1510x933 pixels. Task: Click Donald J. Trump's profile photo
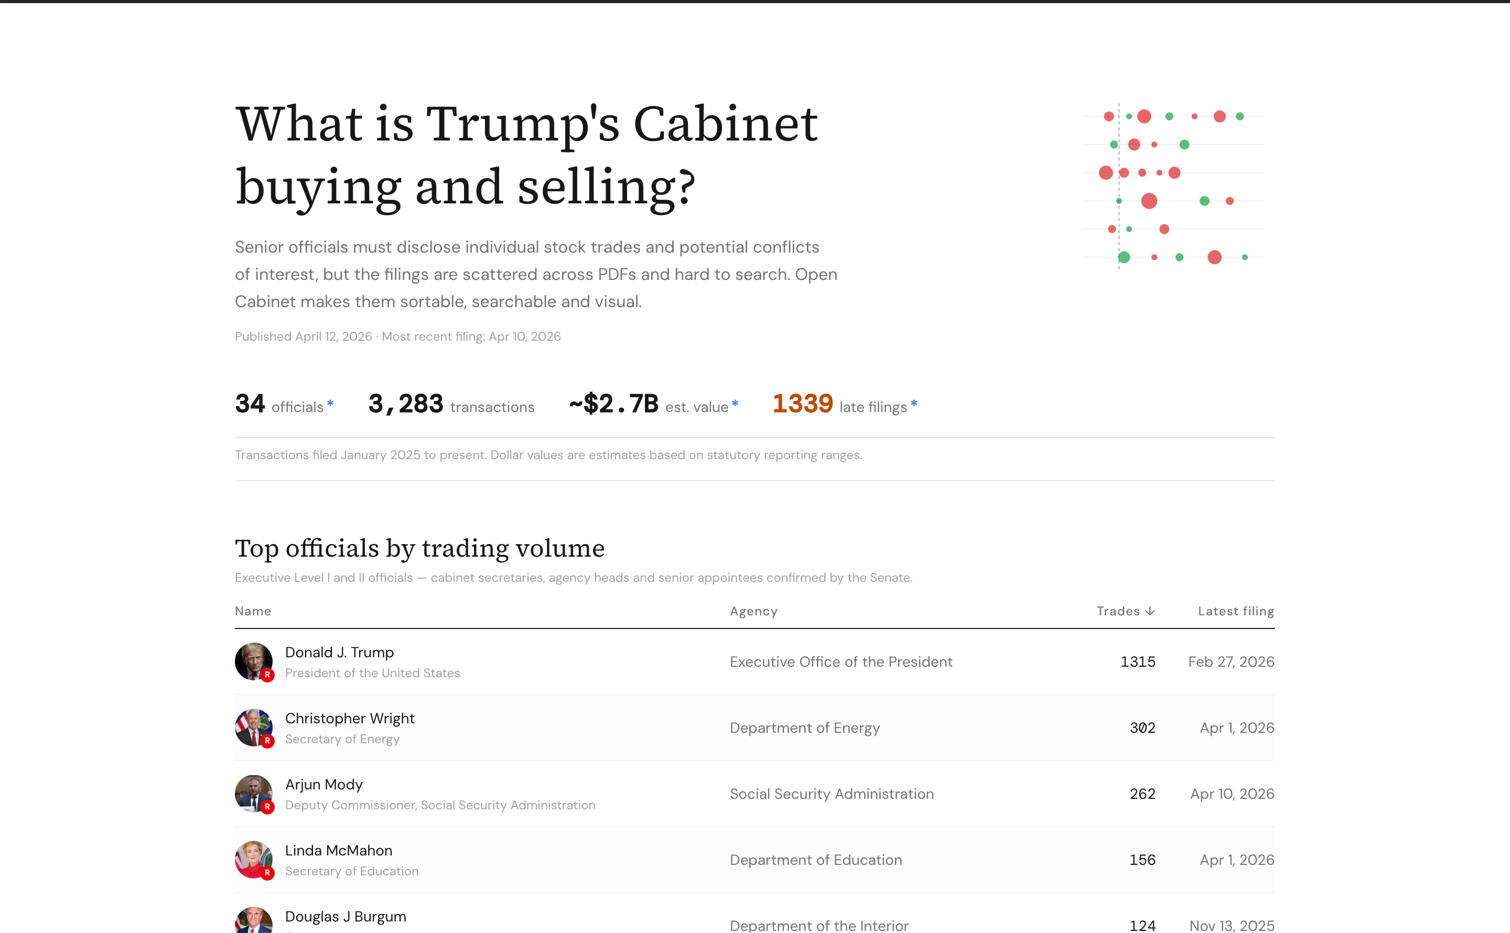[x=254, y=661]
